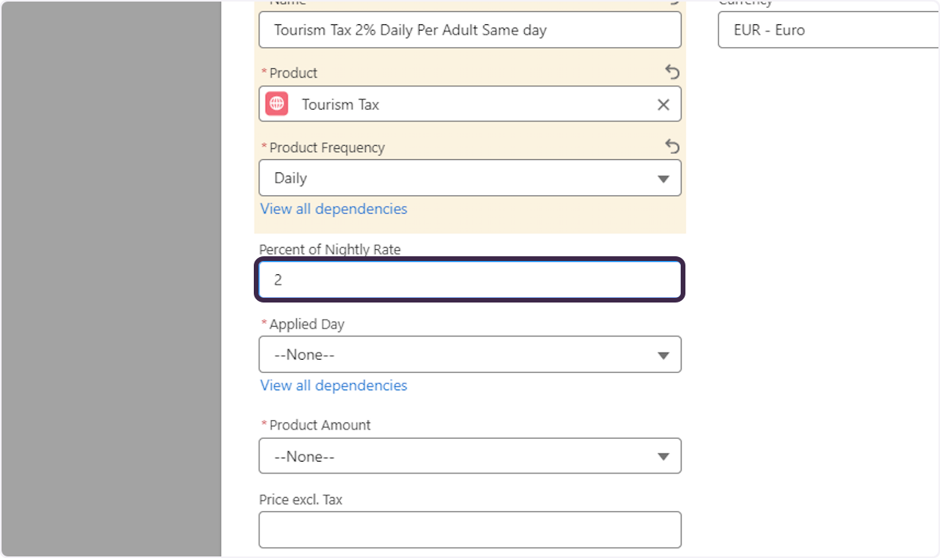Click the undo icon beside Product field
This screenshot has height=558, width=940.
(x=672, y=72)
